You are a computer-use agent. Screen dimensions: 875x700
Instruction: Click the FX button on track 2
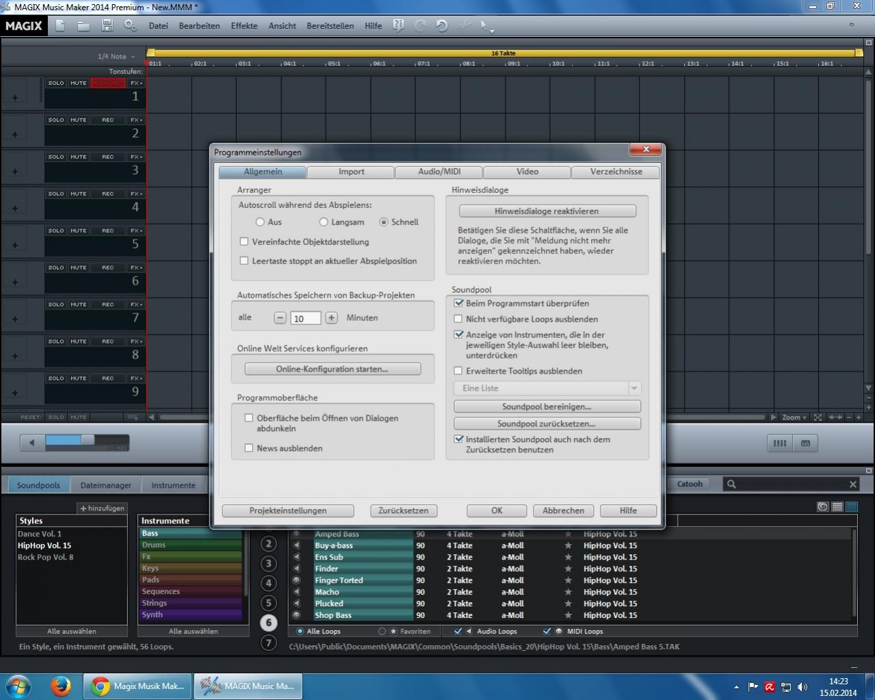(136, 120)
